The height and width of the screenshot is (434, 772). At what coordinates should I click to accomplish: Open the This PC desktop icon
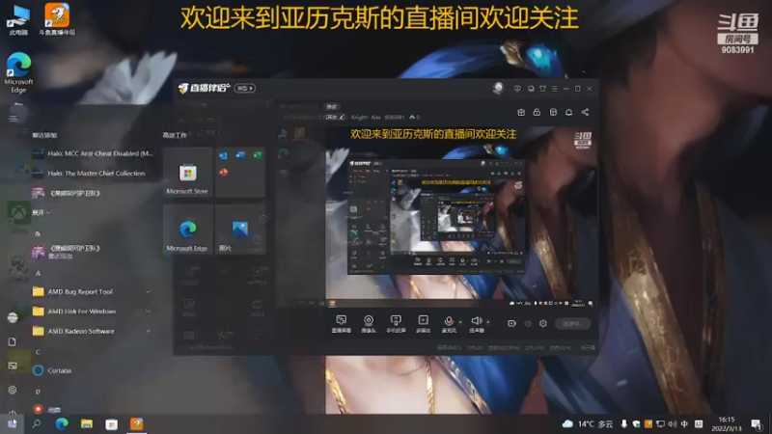[18, 20]
